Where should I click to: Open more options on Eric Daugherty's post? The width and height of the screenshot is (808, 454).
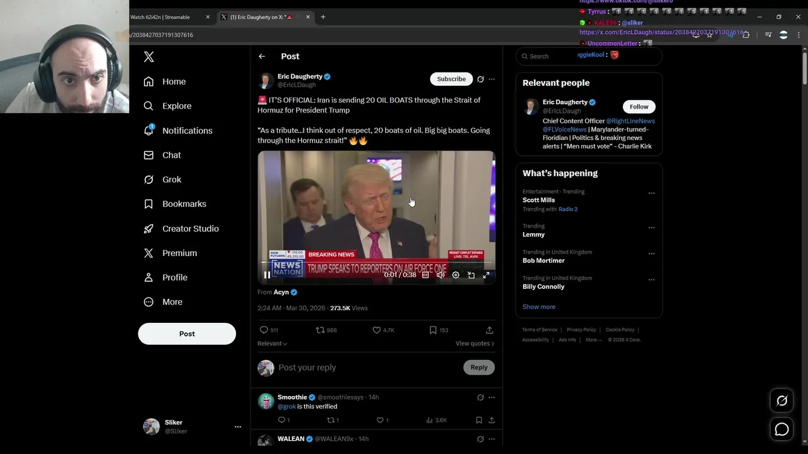[492, 79]
